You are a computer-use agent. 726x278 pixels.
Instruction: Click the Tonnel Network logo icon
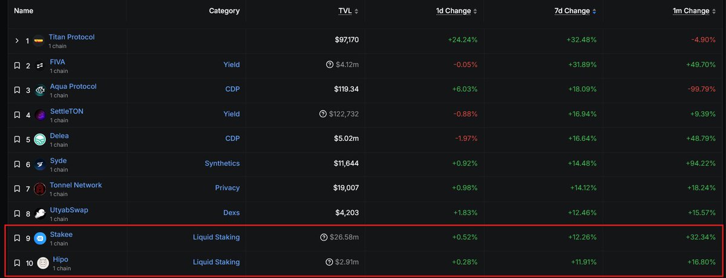(40, 189)
